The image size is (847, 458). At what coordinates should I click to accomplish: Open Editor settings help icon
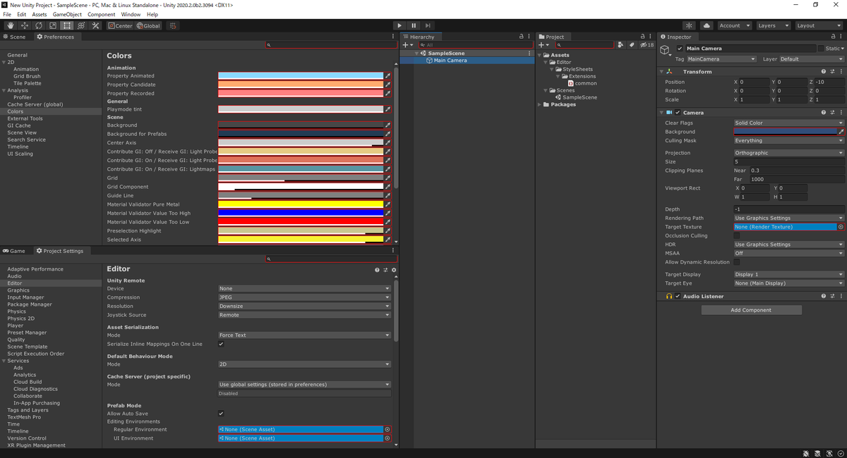(377, 270)
